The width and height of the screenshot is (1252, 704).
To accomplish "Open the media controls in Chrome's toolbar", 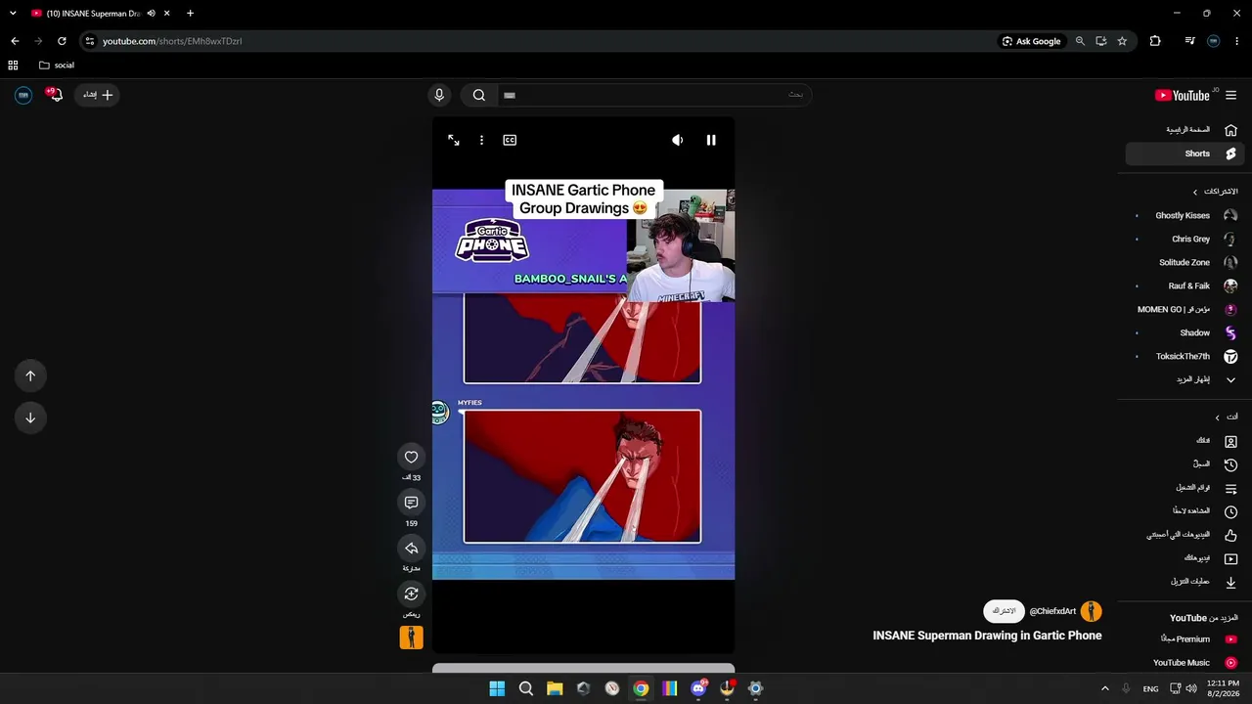I will (1189, 41).
